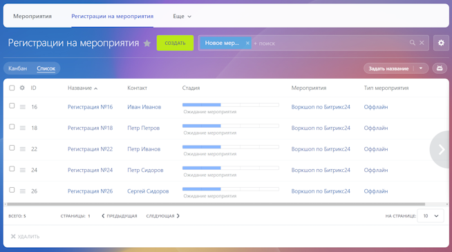Click the stage progress bar for Регистрация №22
452x252 pixels.
click(x=231, y=147)
